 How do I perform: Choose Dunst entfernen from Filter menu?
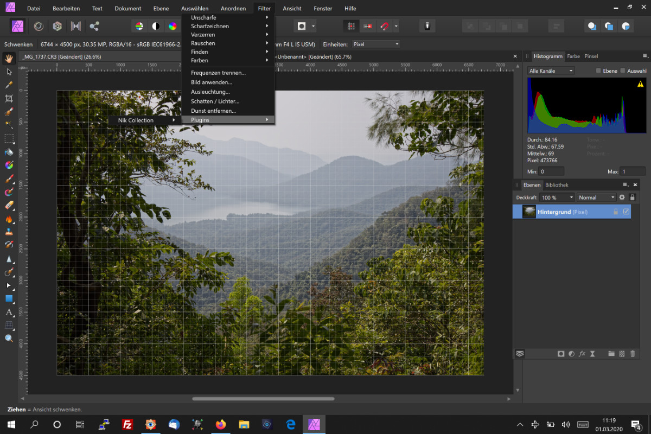point(213,111)
